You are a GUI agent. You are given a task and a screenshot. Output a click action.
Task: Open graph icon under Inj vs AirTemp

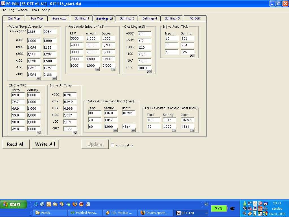click(75, 133)
